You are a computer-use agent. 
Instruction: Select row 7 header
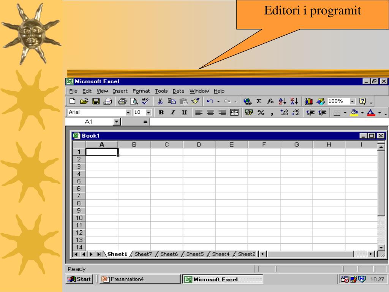(x=79, y=196)
